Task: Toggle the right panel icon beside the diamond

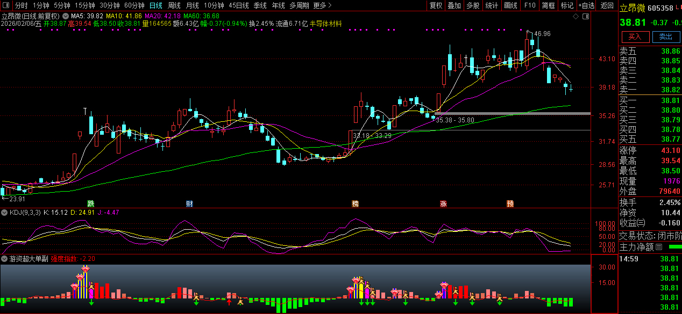Action: pyautogui.click(x=585, y=17)
